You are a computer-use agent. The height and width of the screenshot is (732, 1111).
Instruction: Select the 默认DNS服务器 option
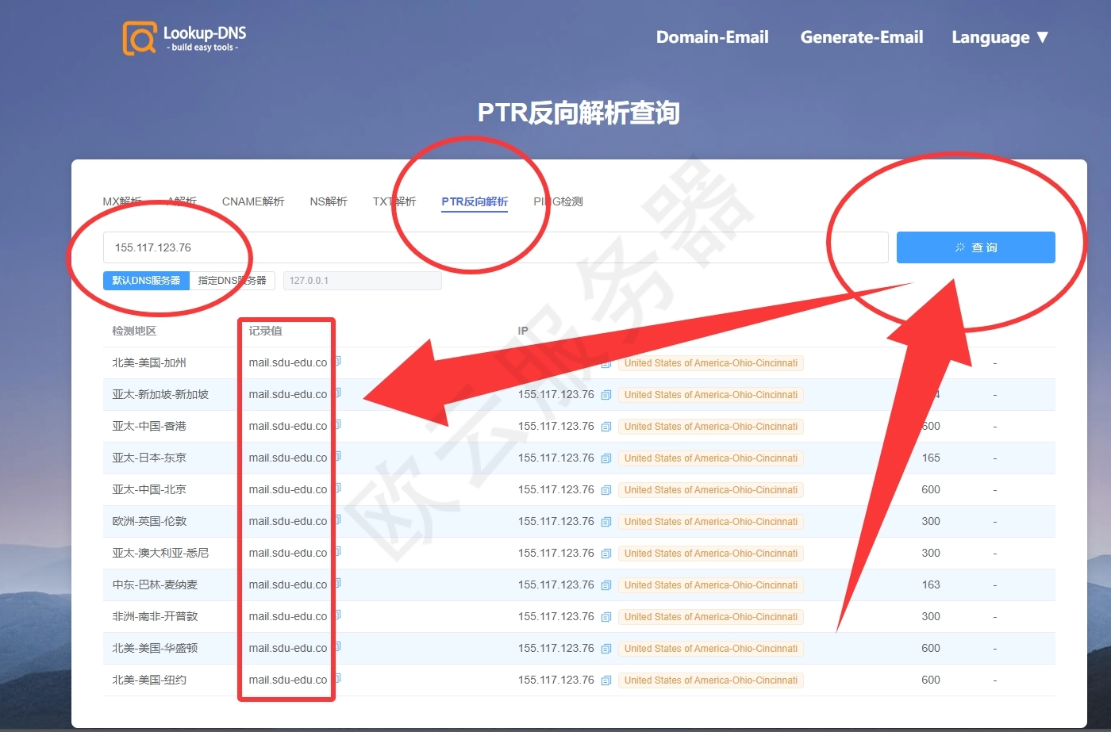(x=146, y=280)
